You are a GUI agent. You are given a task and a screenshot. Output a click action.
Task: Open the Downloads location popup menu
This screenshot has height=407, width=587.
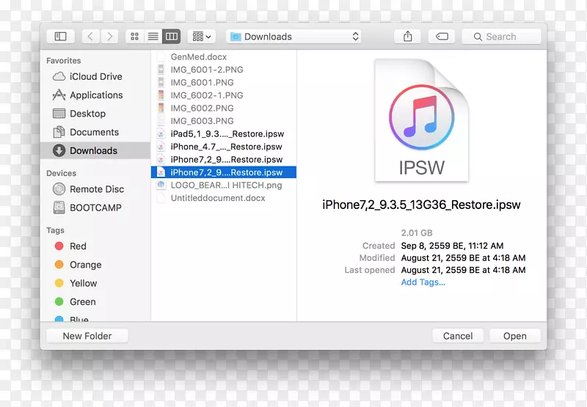pos(293,36)
